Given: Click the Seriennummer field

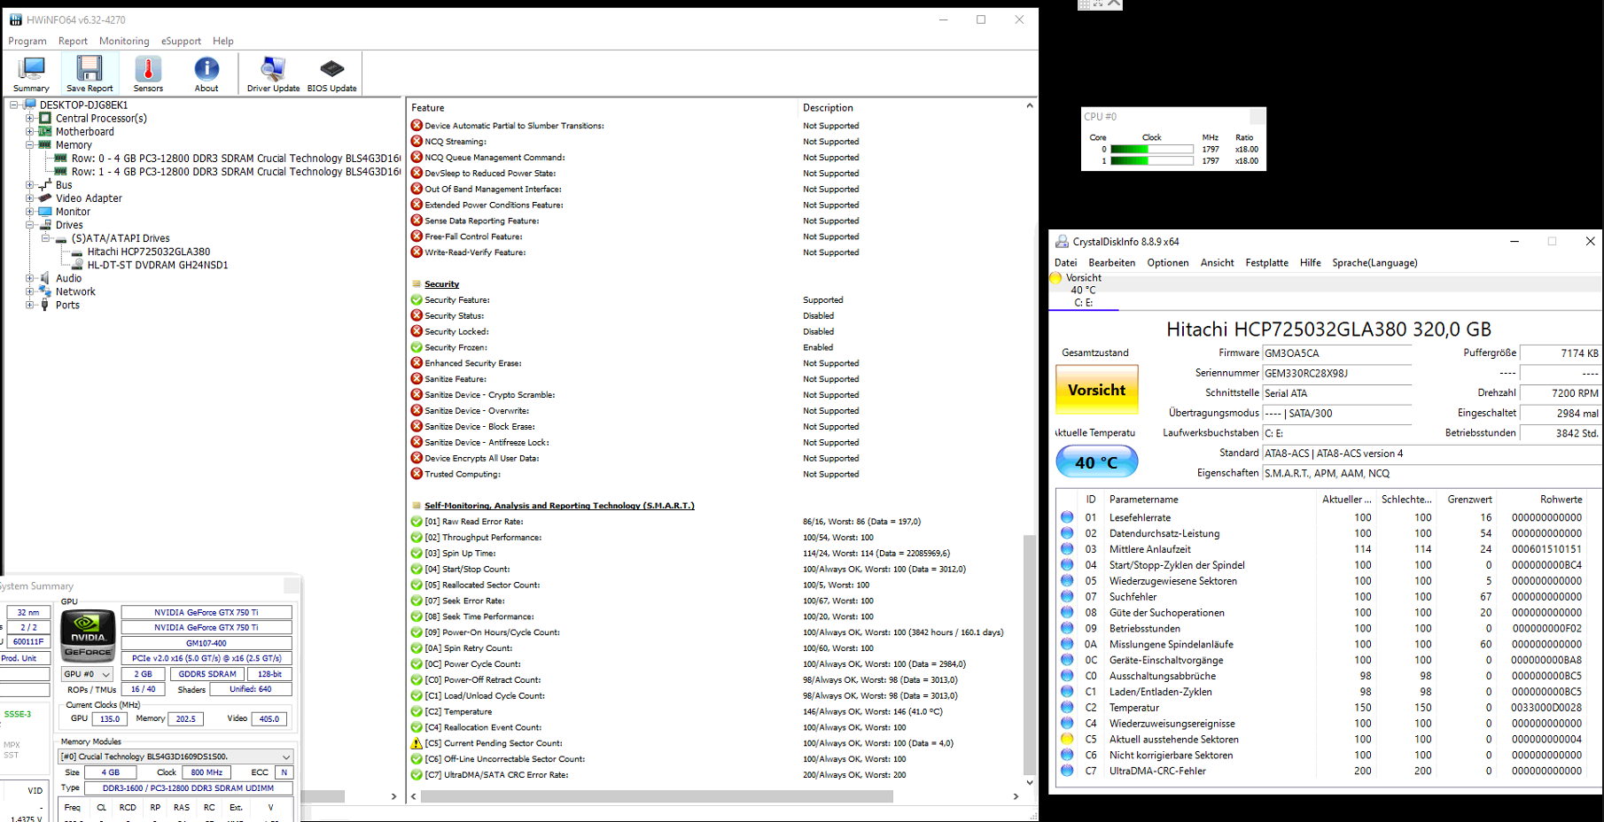Looking at the screenshot, I should [1336, 374].
